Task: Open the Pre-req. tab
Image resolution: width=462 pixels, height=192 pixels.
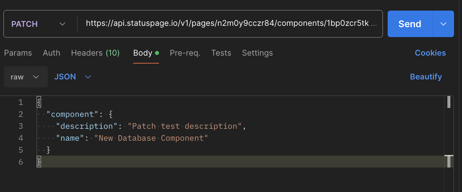Action: 185,53
